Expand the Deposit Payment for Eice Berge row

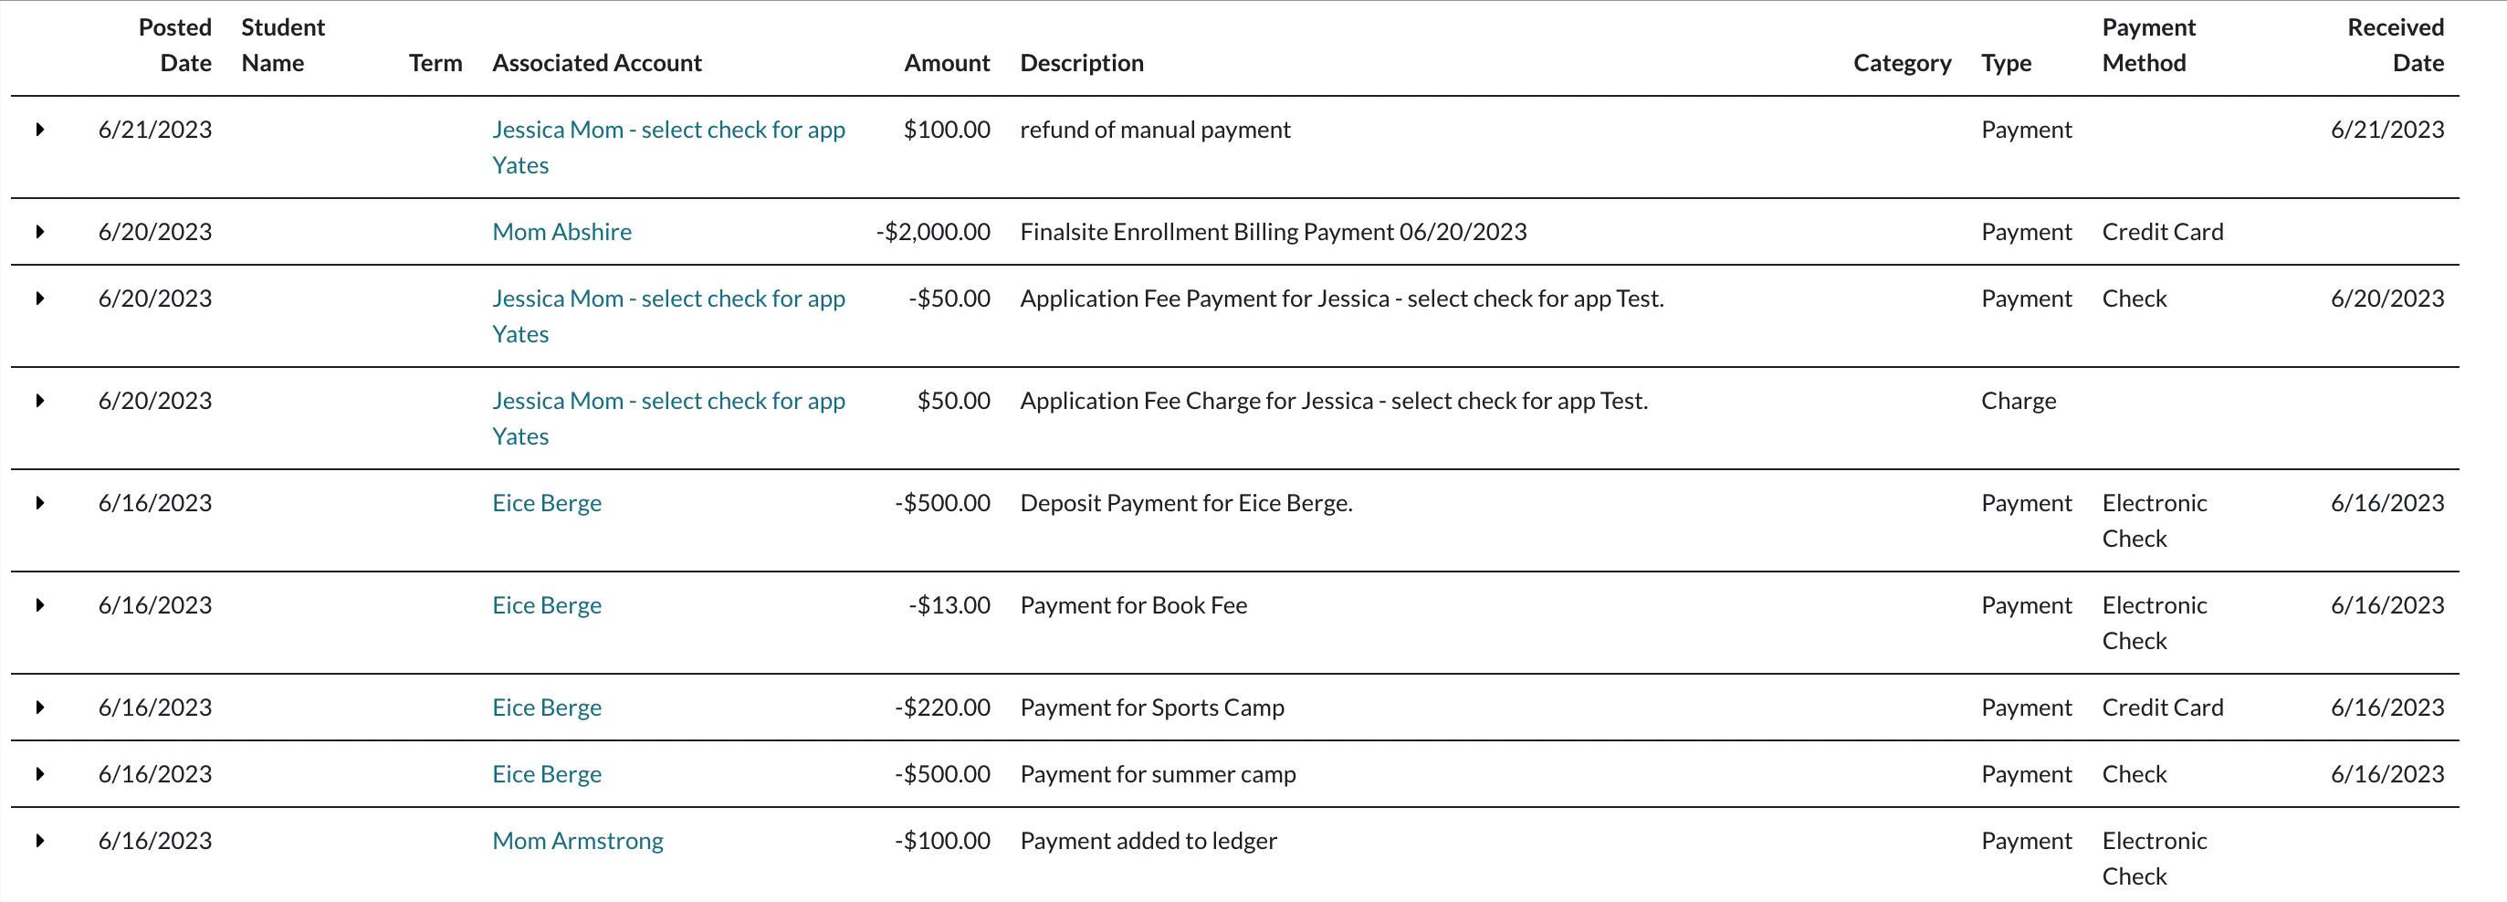[x=40, y=503]
